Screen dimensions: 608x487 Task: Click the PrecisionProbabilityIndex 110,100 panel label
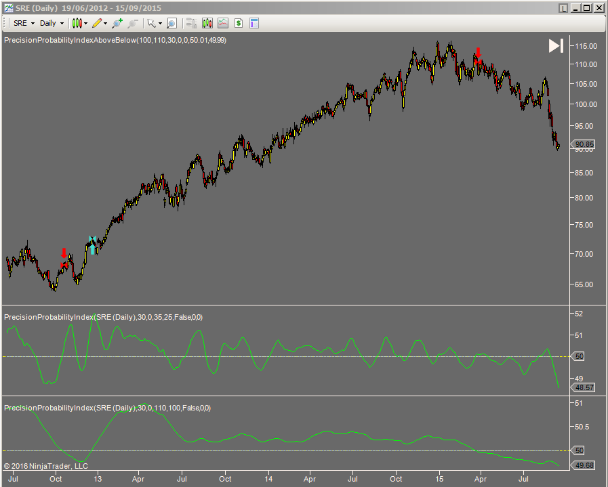coord(107,408)
